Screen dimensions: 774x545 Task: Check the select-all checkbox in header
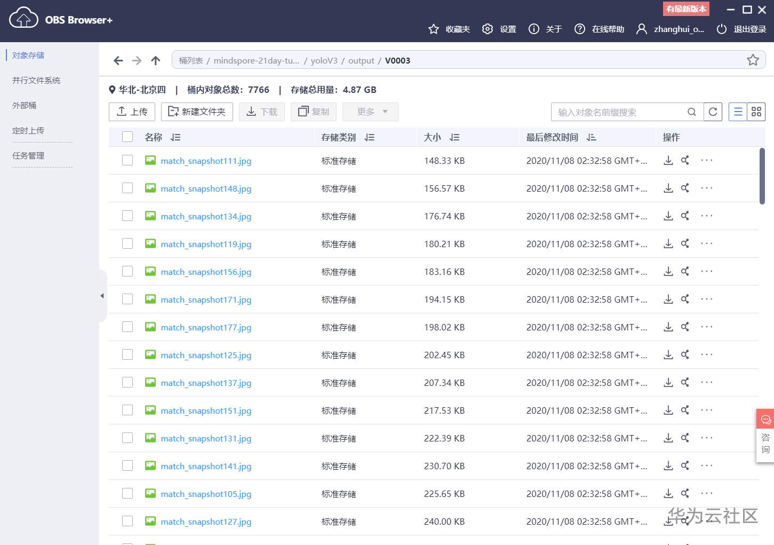127,137
